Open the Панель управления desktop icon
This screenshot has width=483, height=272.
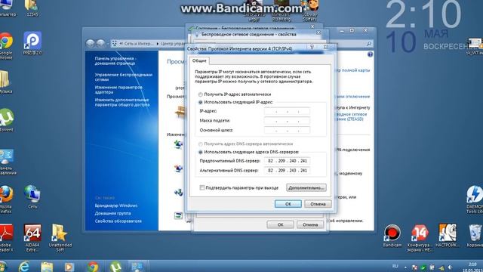[7, 162]
